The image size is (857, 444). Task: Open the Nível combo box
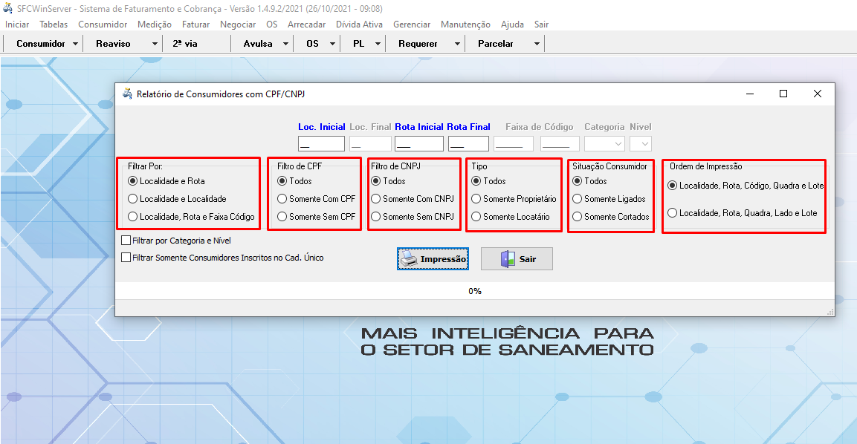click(641, 144)
